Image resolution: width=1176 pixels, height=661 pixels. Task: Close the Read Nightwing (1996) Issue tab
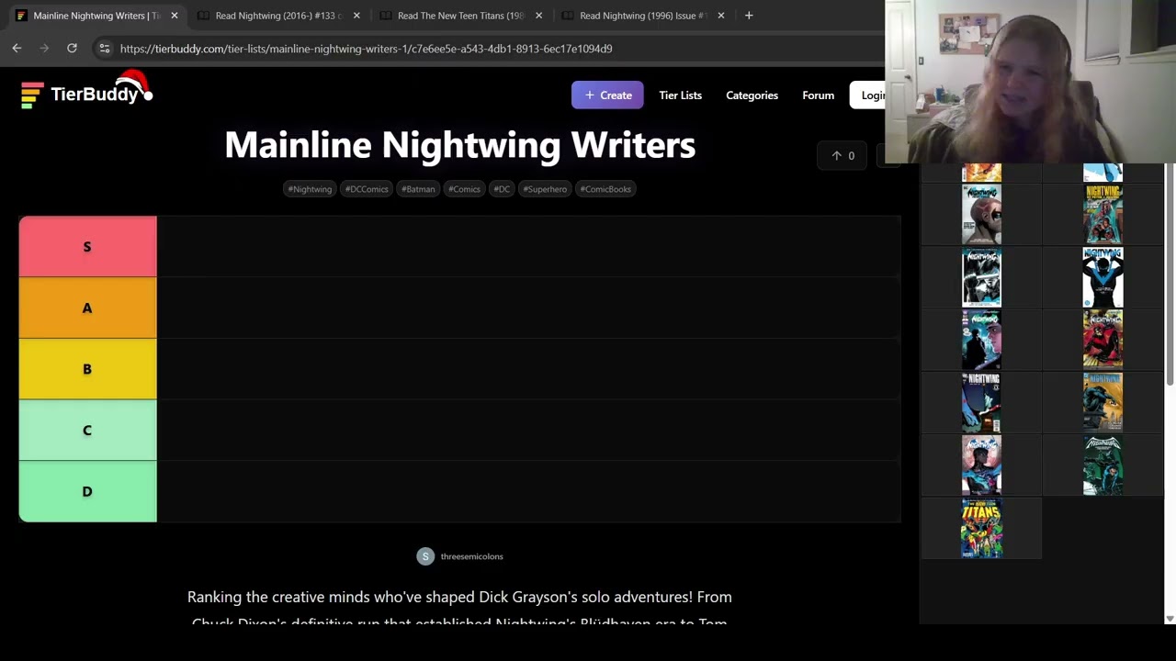[x=721, y=16]
